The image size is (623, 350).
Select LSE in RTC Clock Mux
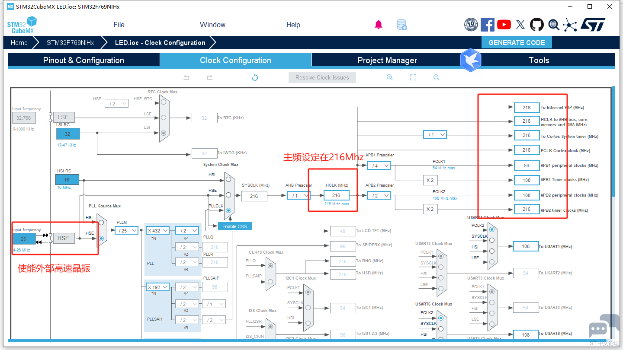coord(163,118)
